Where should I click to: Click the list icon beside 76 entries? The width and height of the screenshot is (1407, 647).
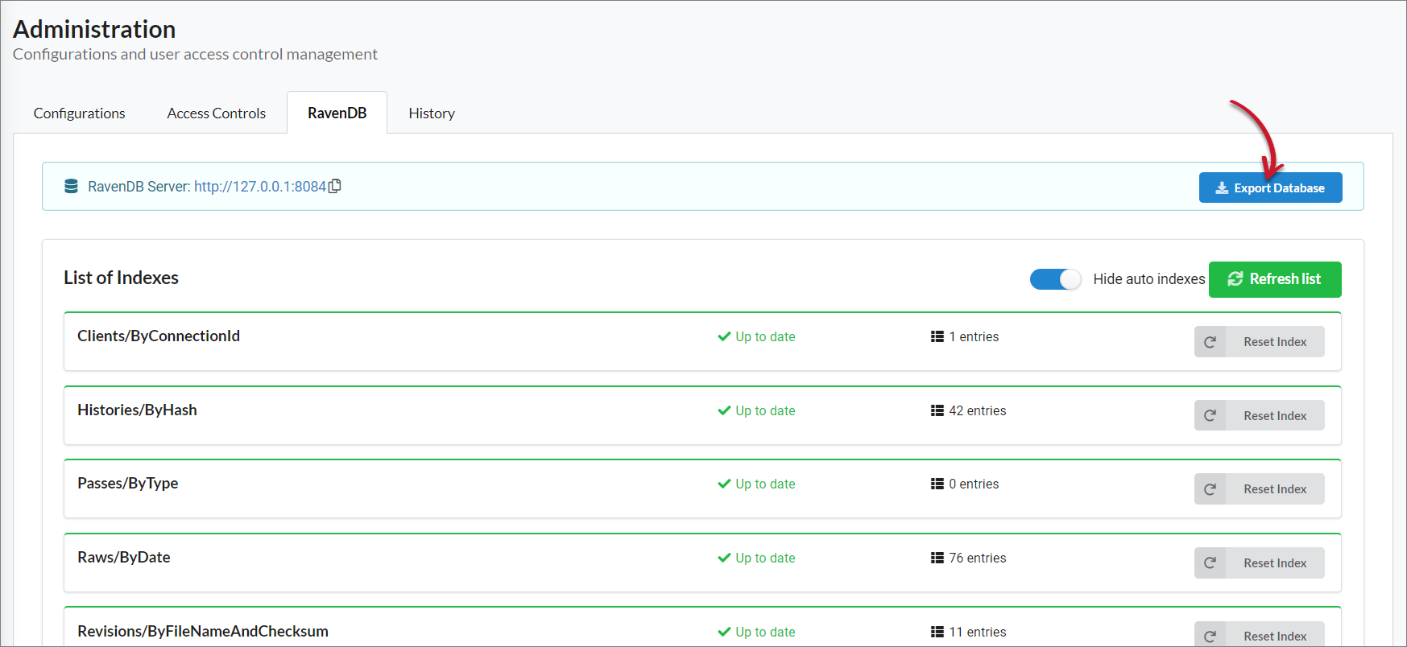coord(937,558)
